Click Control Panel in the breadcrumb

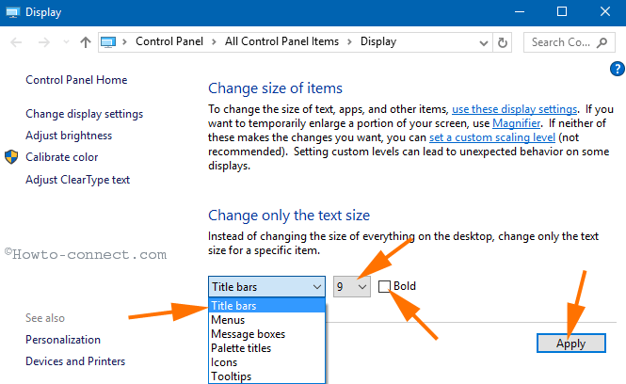[x=169, y=41]
